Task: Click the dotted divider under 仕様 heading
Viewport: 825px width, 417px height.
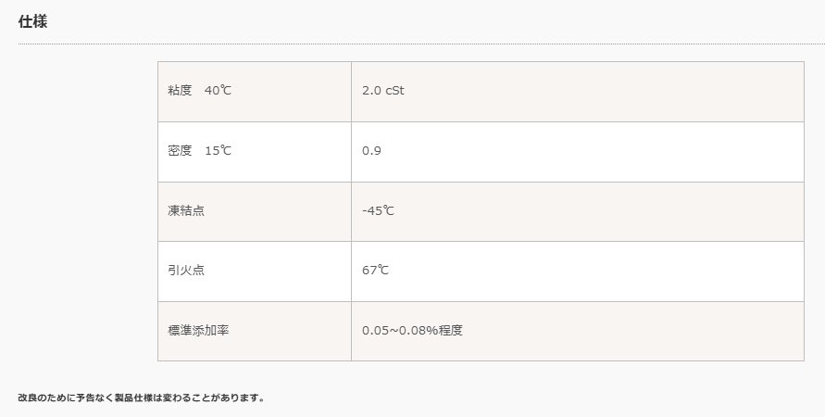Action: [421, 44]
